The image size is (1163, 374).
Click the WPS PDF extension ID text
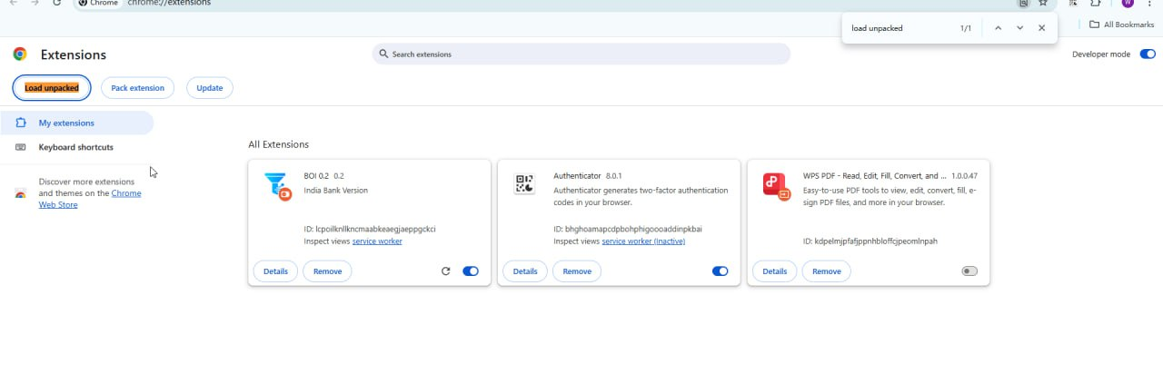[870, 241]
